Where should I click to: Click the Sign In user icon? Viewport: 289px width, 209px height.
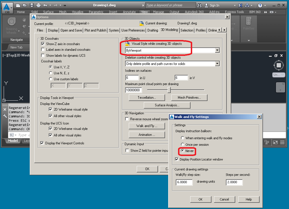point(206,5)
